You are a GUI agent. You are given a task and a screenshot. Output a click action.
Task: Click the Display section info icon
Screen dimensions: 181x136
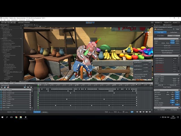click(179, 90)
